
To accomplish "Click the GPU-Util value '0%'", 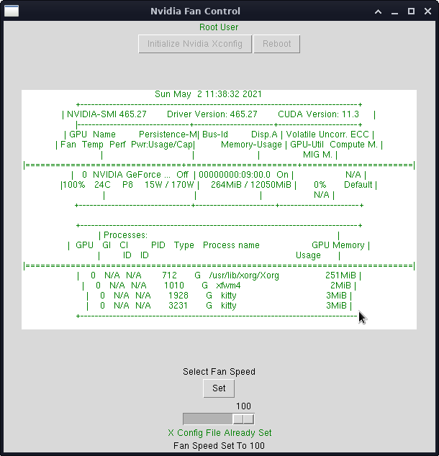I will (320, 185).
